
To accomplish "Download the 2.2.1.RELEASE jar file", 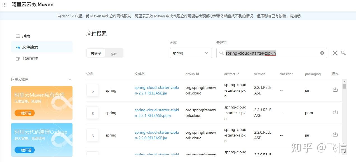I will pyautogui.click(x=335, y=90).
